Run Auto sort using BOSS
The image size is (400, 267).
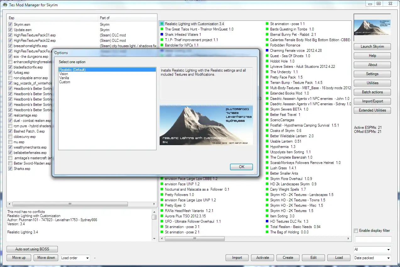(x=32, y=249)
